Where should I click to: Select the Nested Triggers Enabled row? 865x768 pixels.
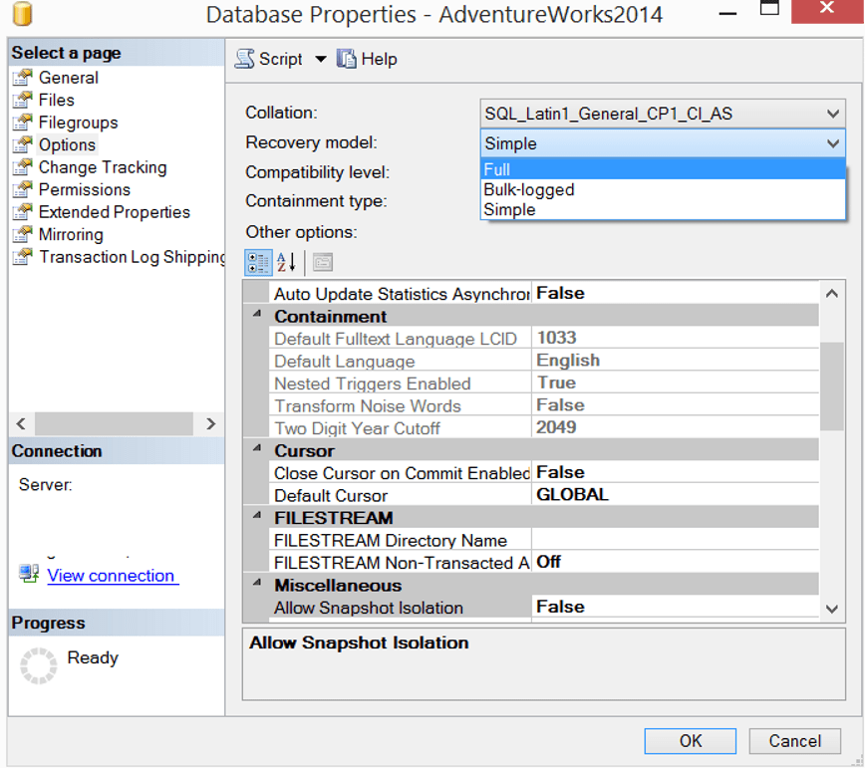(544, 384)
